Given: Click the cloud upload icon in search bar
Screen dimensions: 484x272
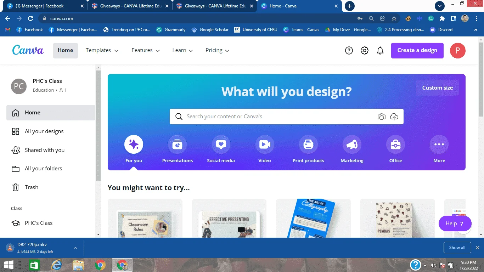Looking at the screenshot, I should coord(394,117).
